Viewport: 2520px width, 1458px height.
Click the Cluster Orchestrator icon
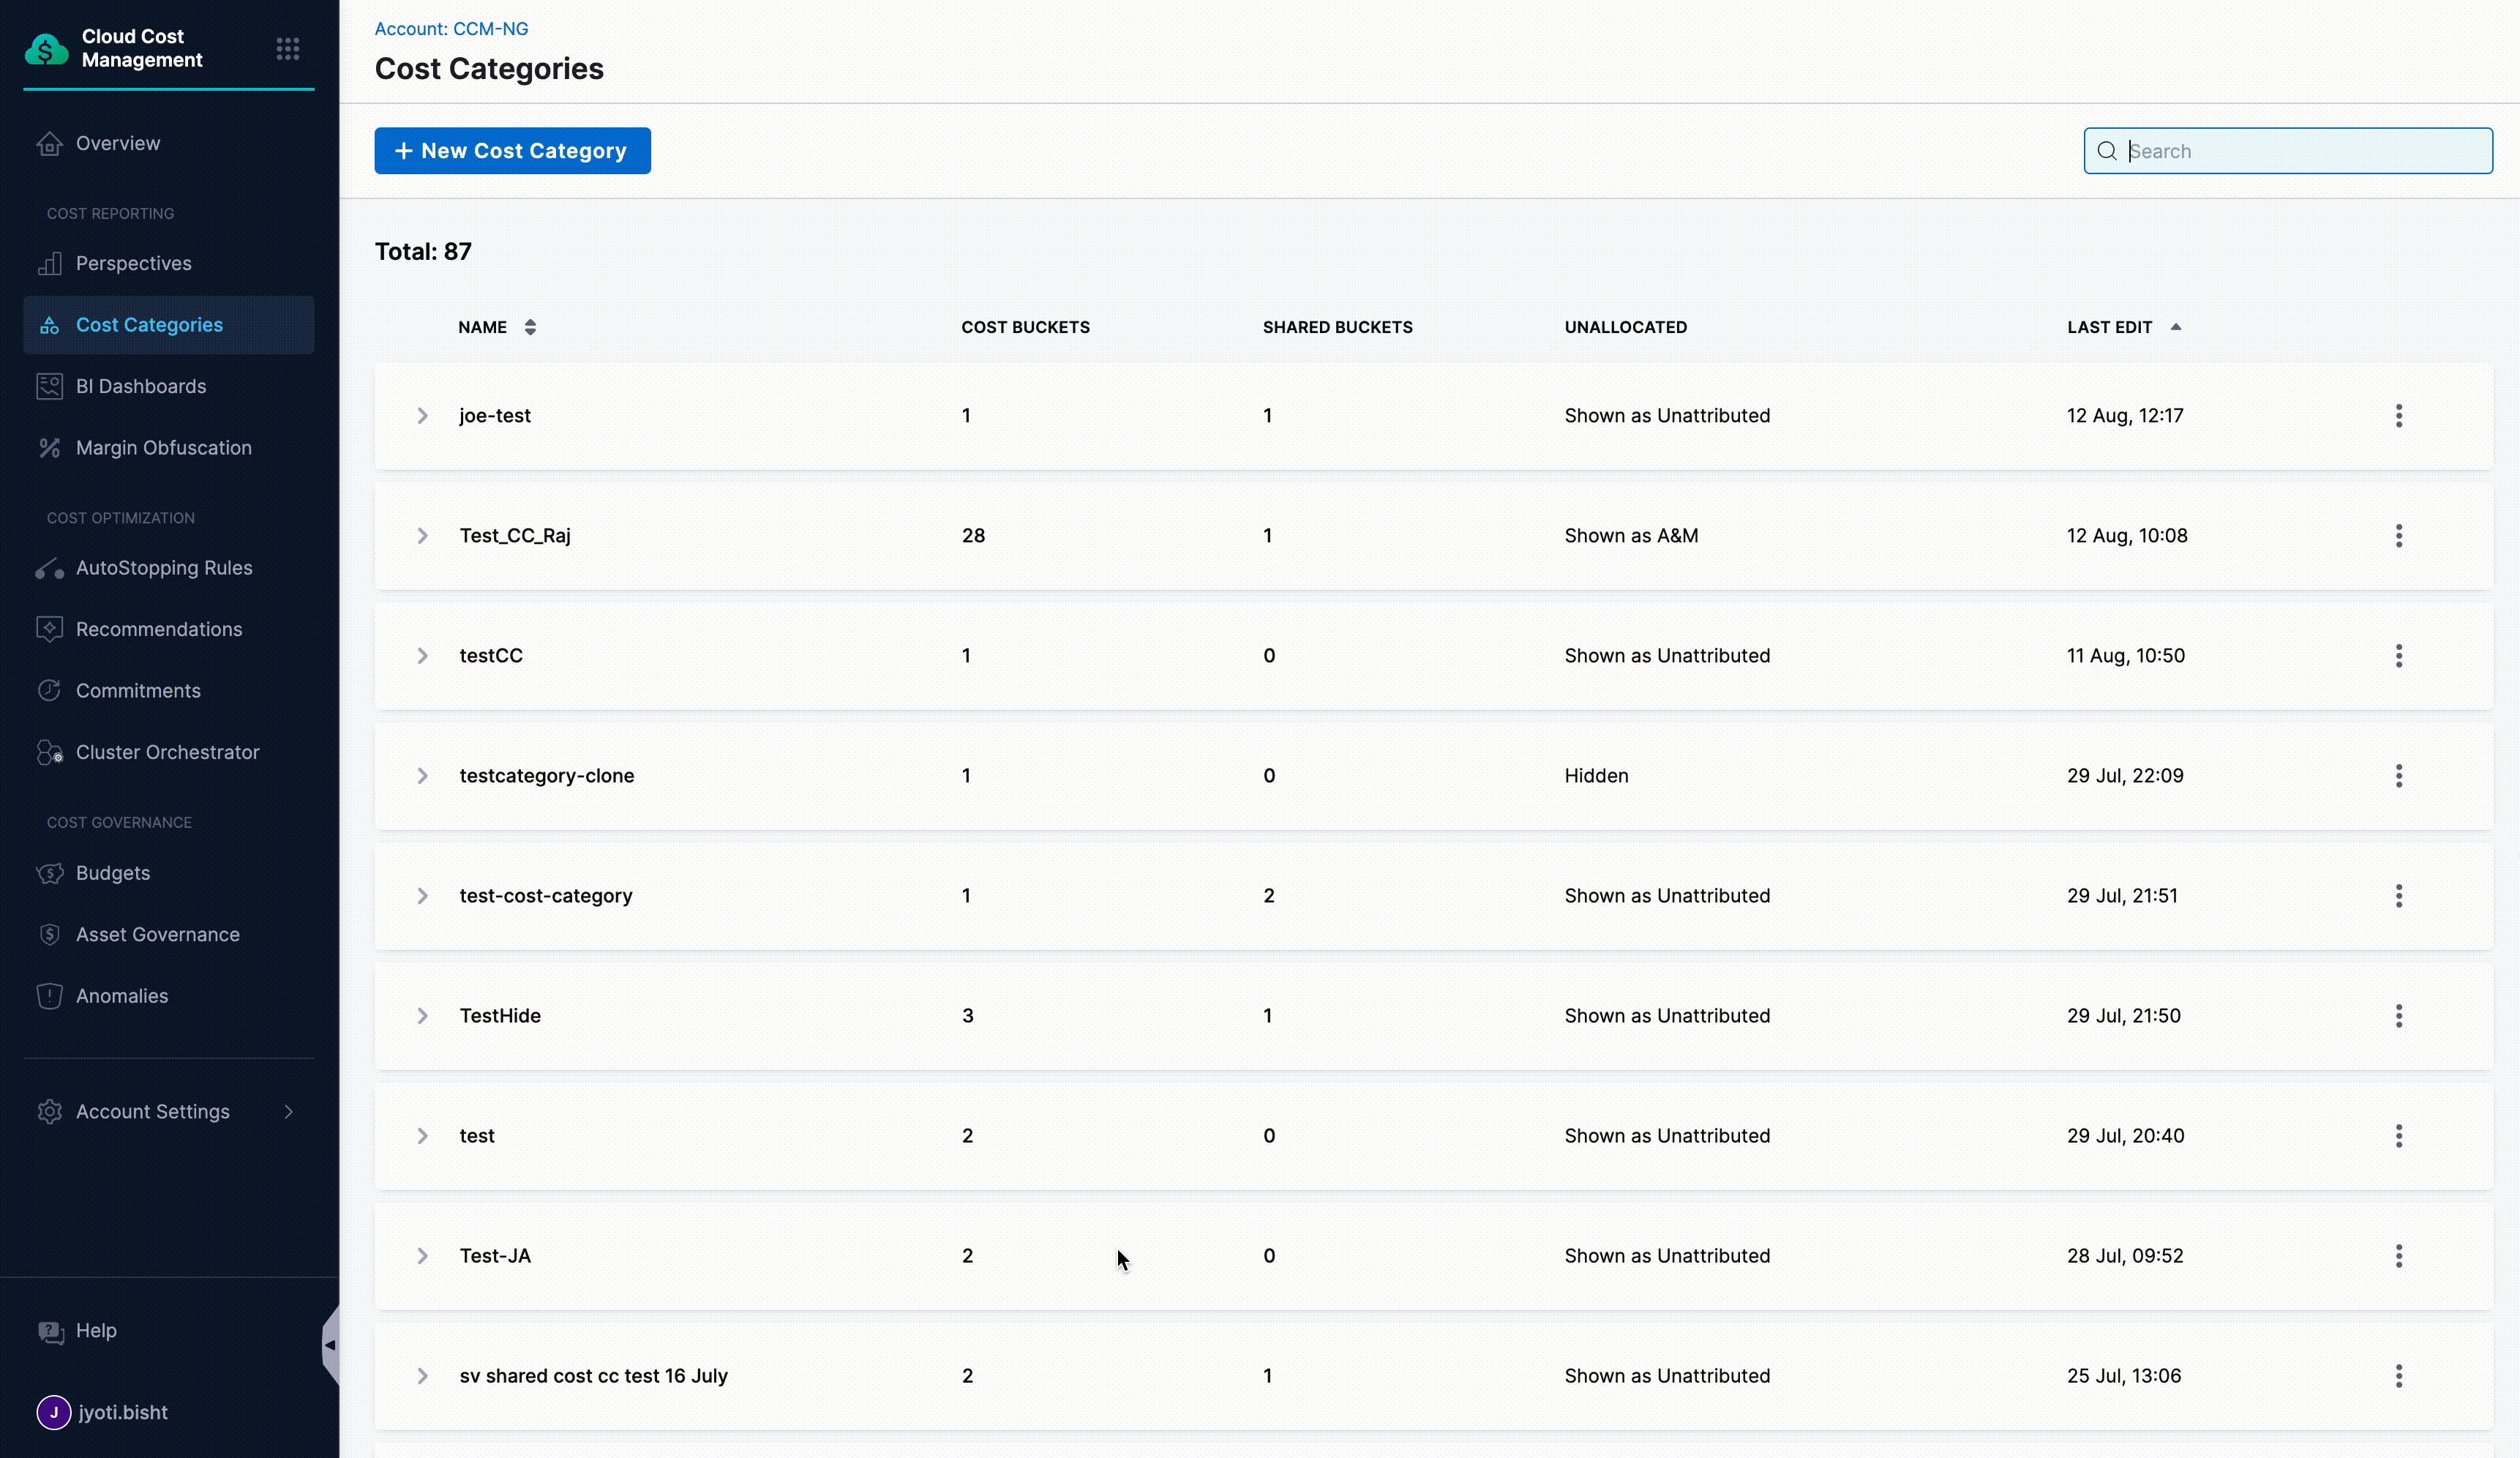click(x=49, y=752)
